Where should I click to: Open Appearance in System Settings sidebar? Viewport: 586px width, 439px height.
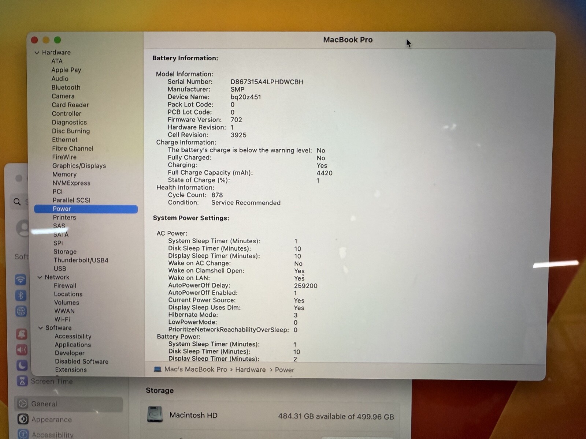point(52,420)
